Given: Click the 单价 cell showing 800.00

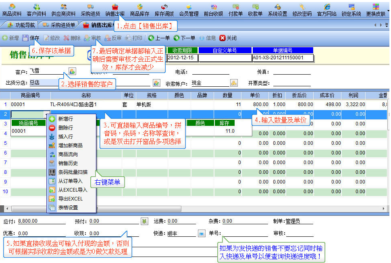Looking at the screenshot, I should [x=255, y=104].
